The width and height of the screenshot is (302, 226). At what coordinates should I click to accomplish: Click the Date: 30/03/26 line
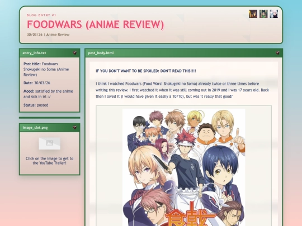pyautogui.click(x=37, y=83)
